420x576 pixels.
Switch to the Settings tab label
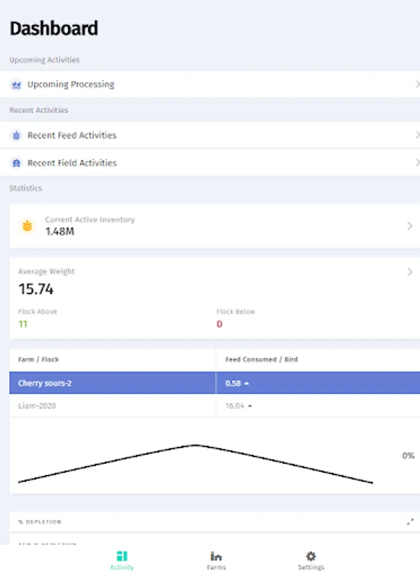(311, 567)
